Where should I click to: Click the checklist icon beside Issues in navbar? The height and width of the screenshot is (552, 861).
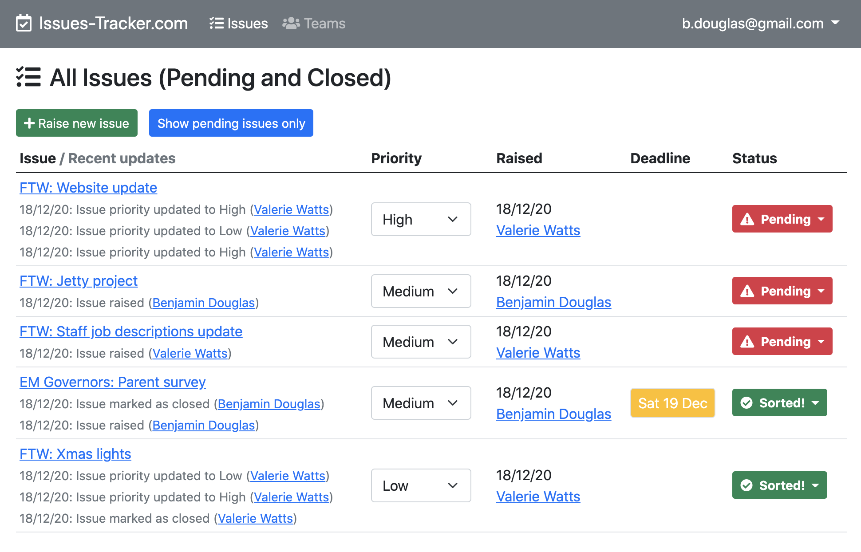216,23
